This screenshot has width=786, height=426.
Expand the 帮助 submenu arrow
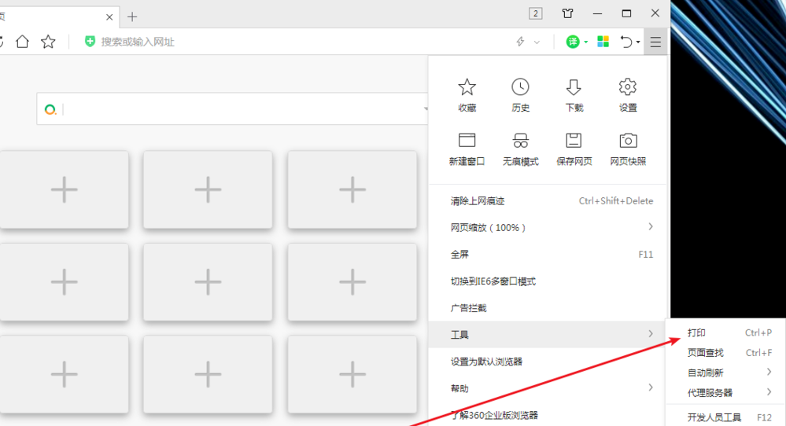pyautogui.click(x=651, y=387)
